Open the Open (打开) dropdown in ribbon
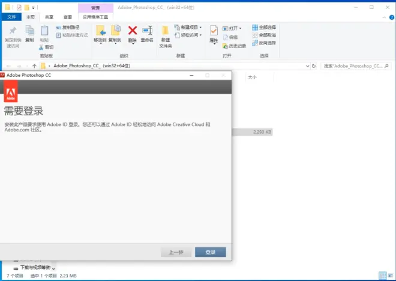The image size is (396, 281). click(232, 28)
